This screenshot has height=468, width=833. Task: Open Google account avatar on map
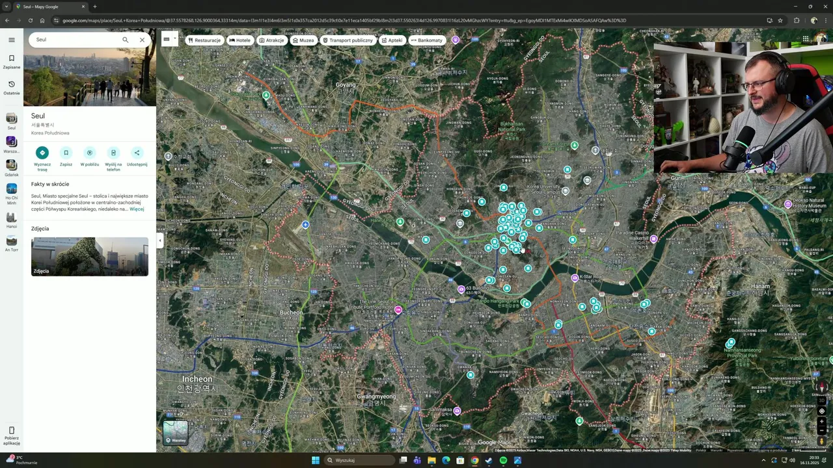pos(821,39)
